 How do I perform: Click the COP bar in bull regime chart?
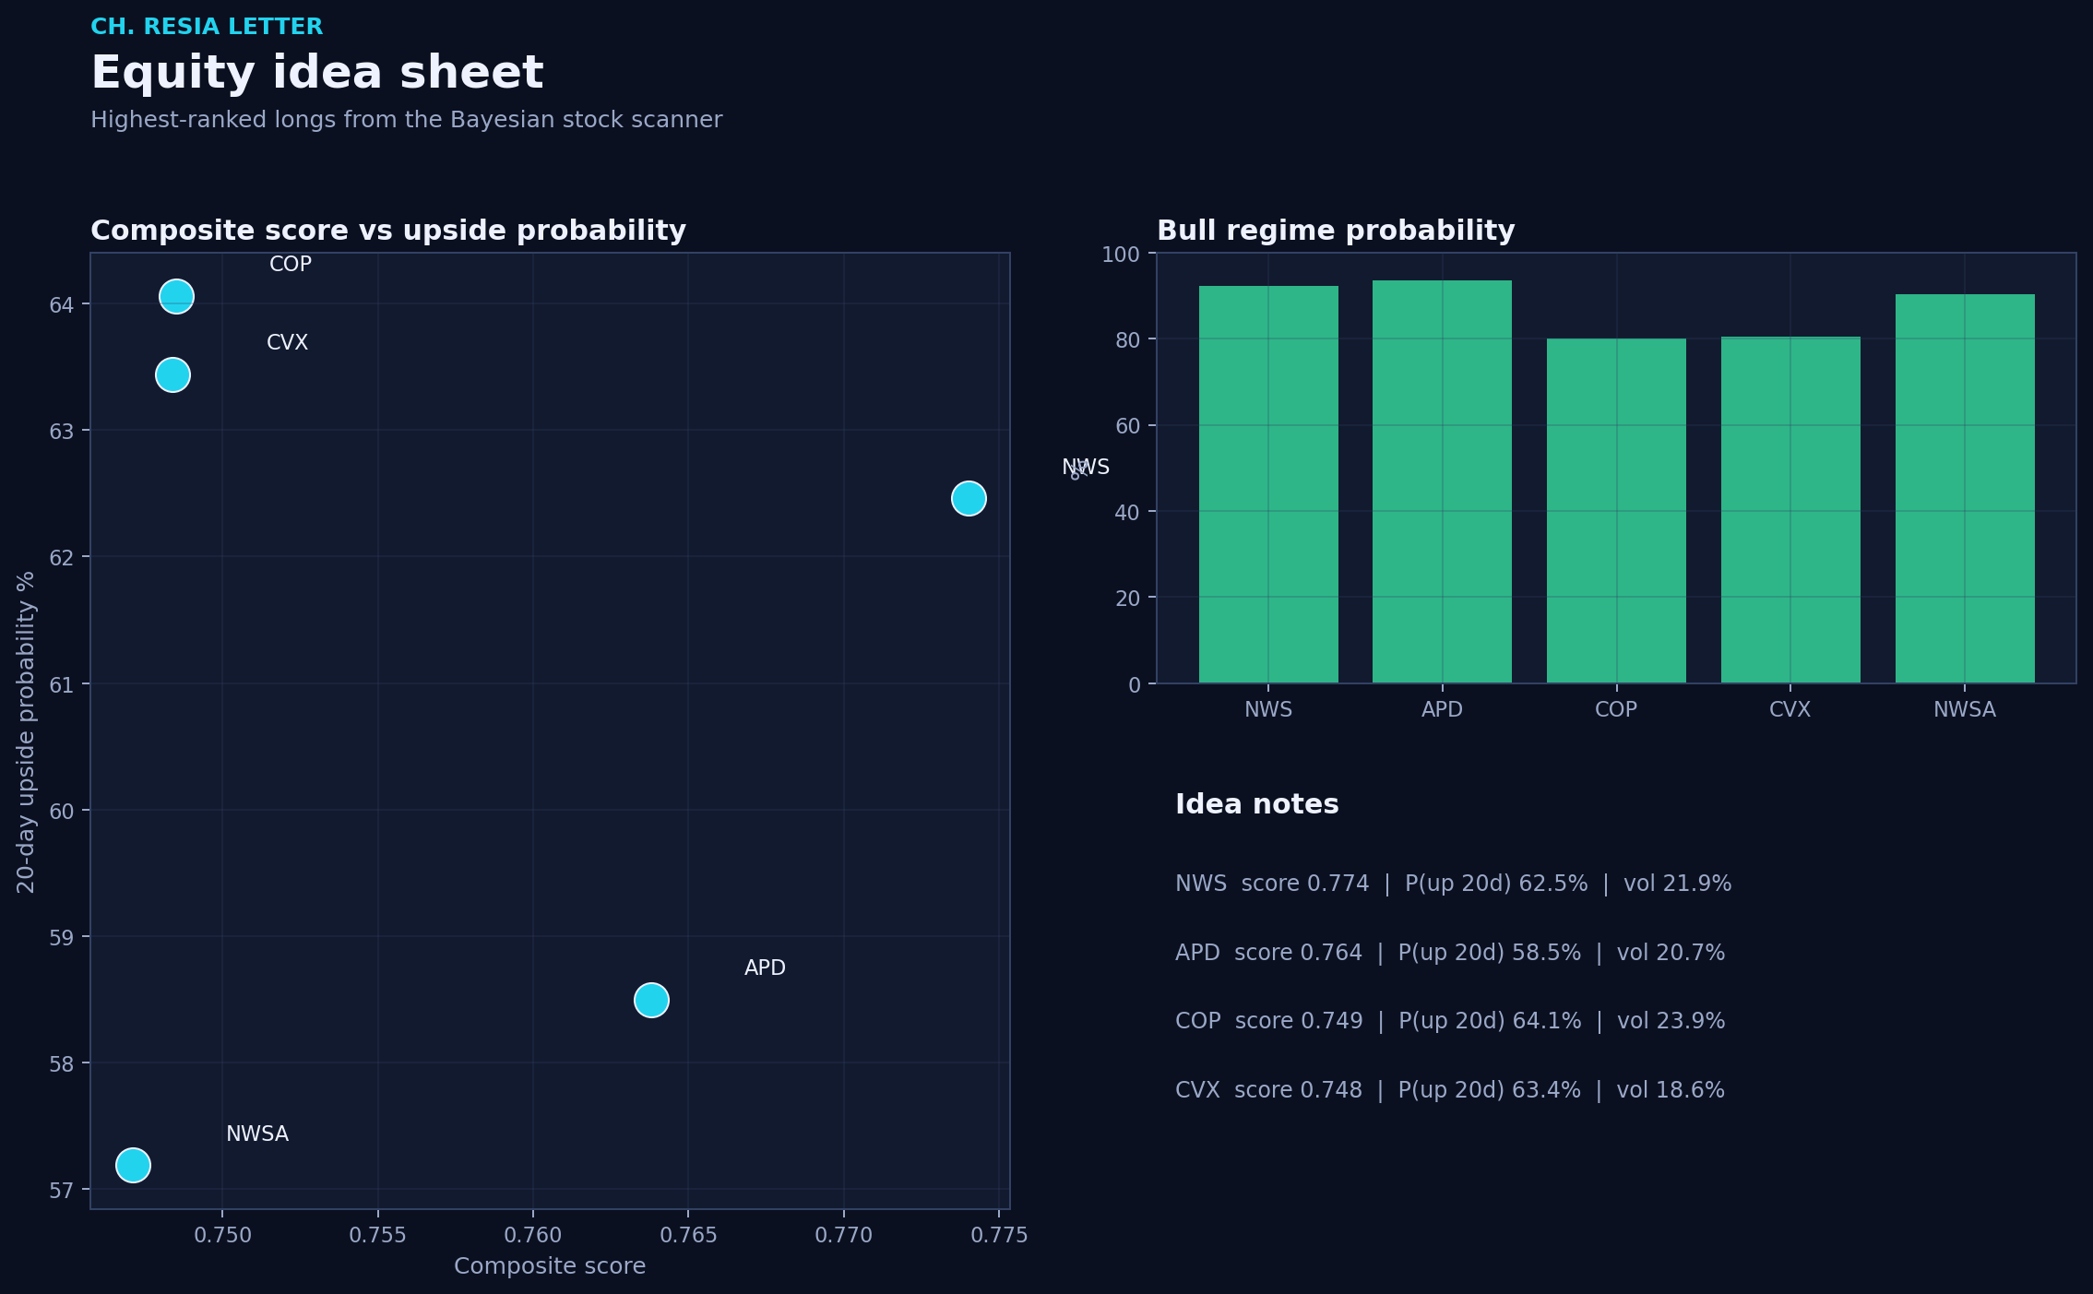coord(1616,511)
